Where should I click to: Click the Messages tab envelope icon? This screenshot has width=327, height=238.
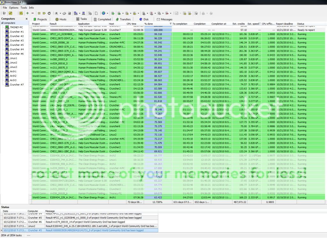click(158, 19)
